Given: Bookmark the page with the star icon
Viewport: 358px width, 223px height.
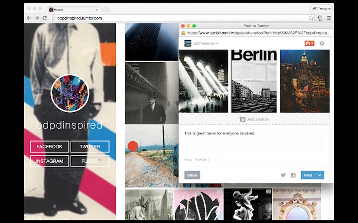Looking at the screenshot, I should (x=311, y=18).
